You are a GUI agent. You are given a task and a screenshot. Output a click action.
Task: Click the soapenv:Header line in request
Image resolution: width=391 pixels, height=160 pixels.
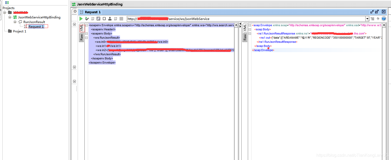[x=103, y=29]
